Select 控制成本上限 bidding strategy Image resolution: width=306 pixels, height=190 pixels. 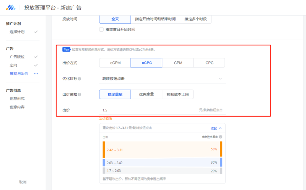177,94
